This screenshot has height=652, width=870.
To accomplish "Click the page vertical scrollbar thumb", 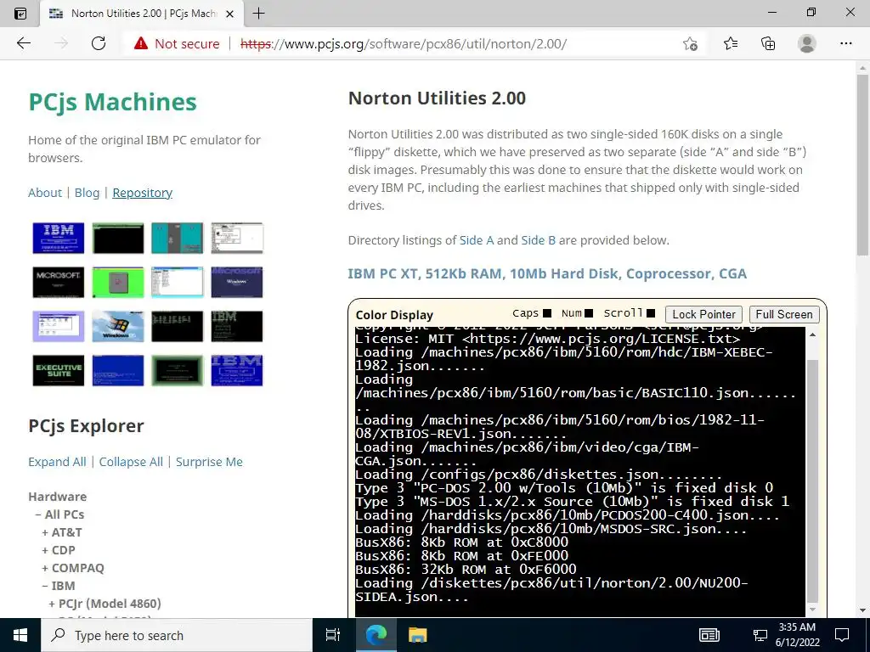I will tap(862, 165).
